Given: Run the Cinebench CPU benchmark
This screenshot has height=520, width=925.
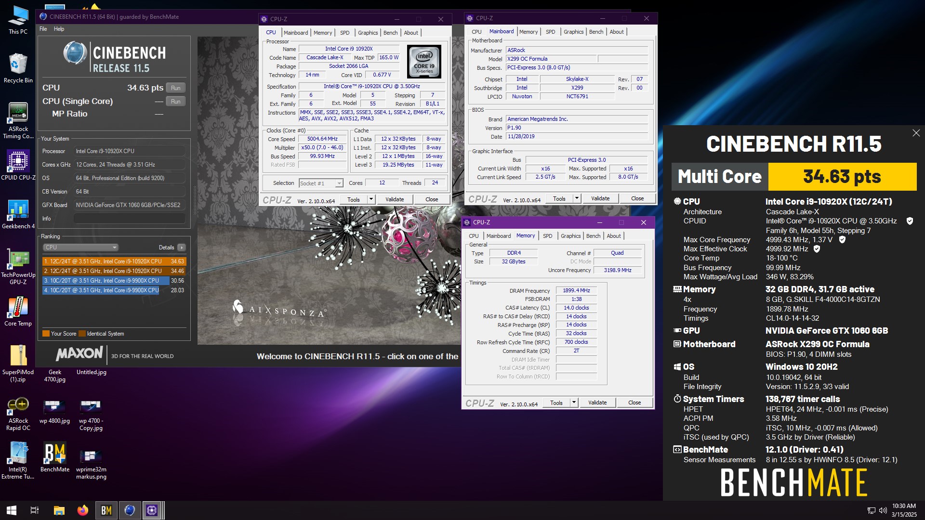Looking at the screenshot, I should [175, 88].
